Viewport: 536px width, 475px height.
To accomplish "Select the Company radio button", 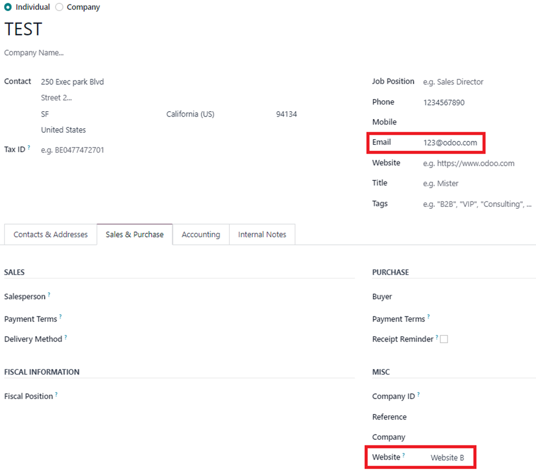I will tap(59, 7).
